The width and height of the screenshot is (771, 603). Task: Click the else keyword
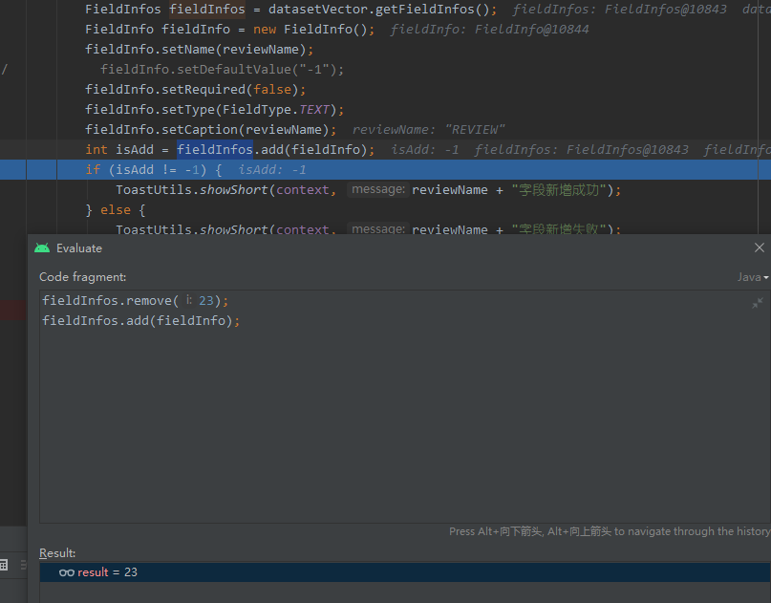coord(116,210)
